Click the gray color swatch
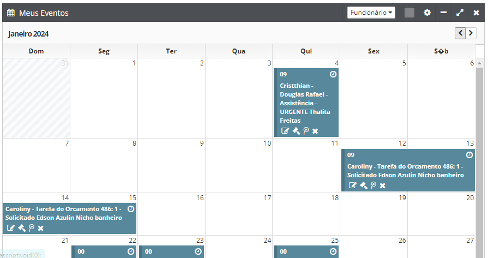488x258 pixels. point(409,13)
